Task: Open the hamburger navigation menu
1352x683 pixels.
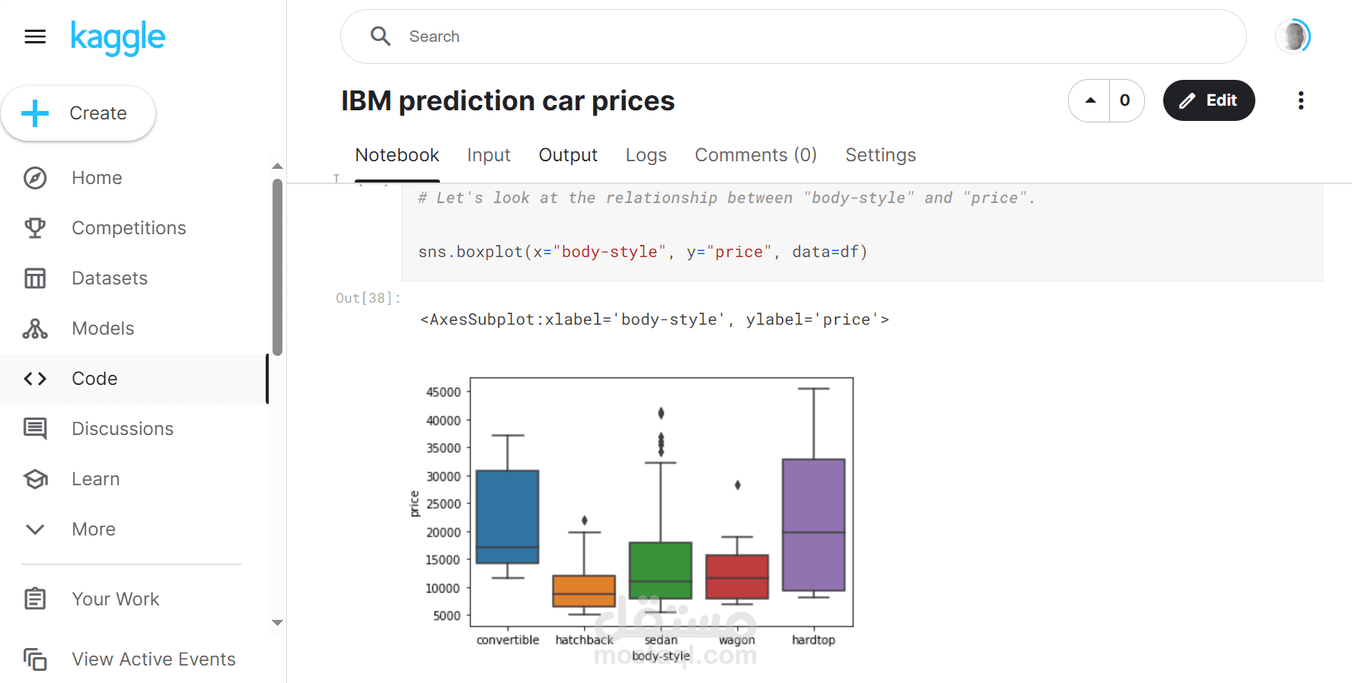Action: (x=35, y=37)
